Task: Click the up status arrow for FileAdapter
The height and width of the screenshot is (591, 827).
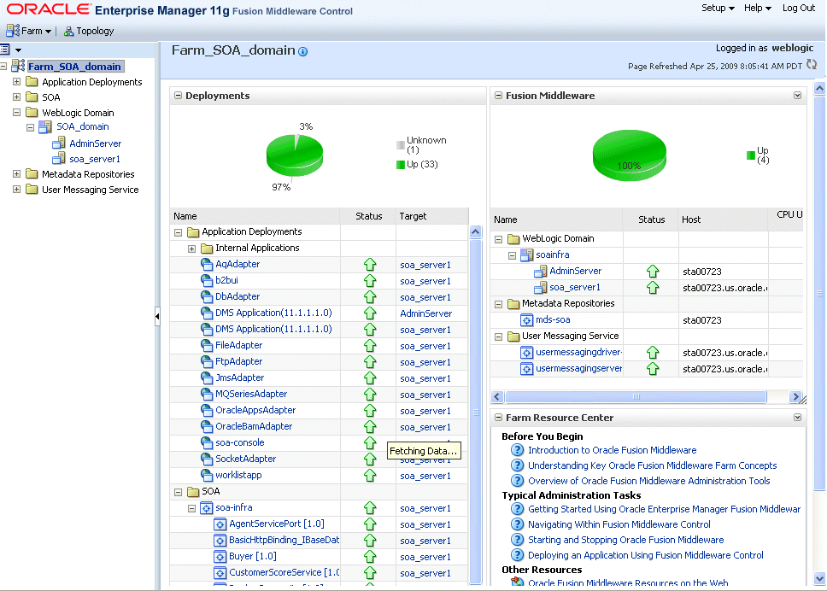Action: pyautogui.click(x=370, y=346)
